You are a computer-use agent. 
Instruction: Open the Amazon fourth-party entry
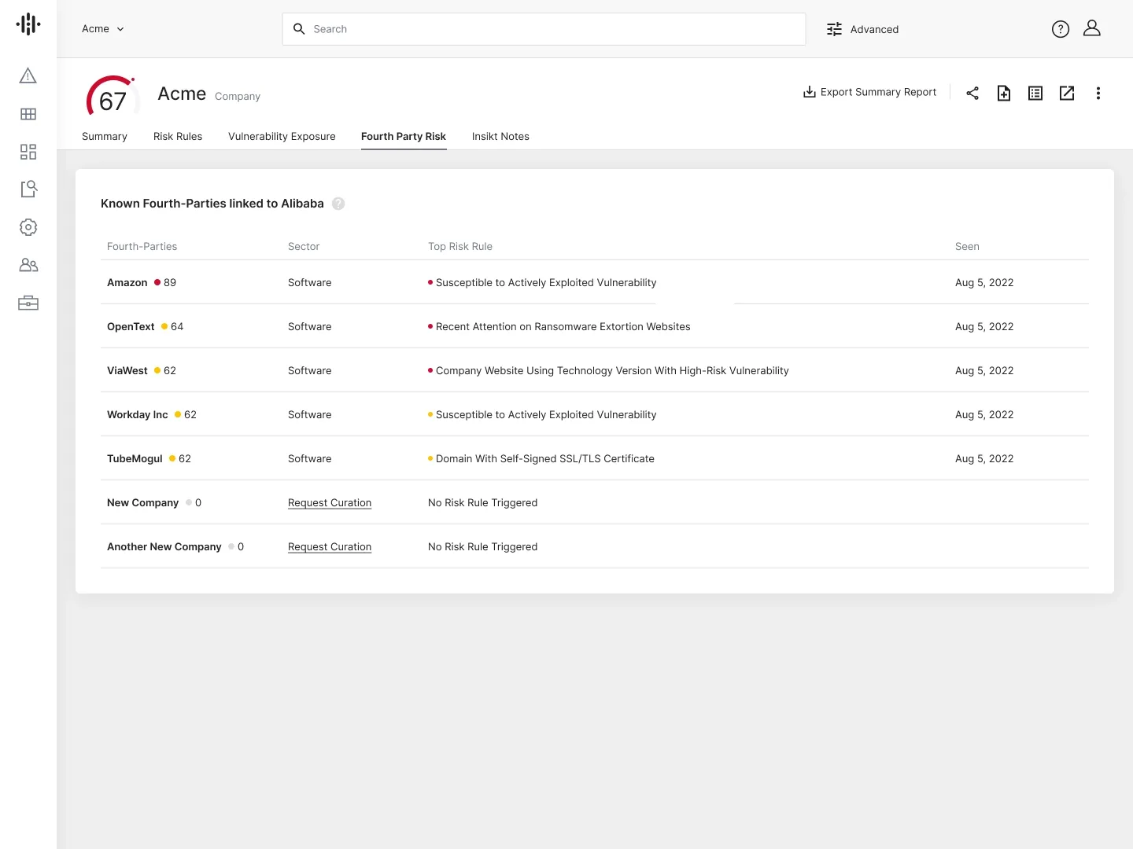127,282
